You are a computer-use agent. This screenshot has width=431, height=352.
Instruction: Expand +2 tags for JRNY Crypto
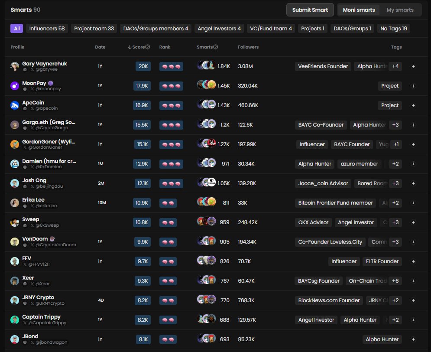click(395, 300)
